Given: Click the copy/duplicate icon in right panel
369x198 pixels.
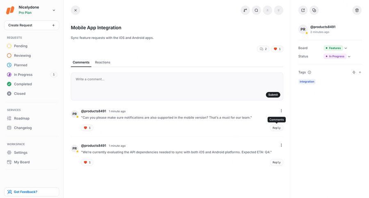Looking at the screenshot, I should pyautogui.click(x=314, y=10).
